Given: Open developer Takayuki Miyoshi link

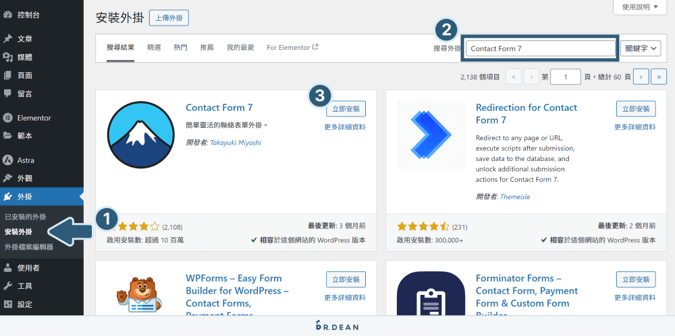Looking at the screenshot, I should 236,143.
